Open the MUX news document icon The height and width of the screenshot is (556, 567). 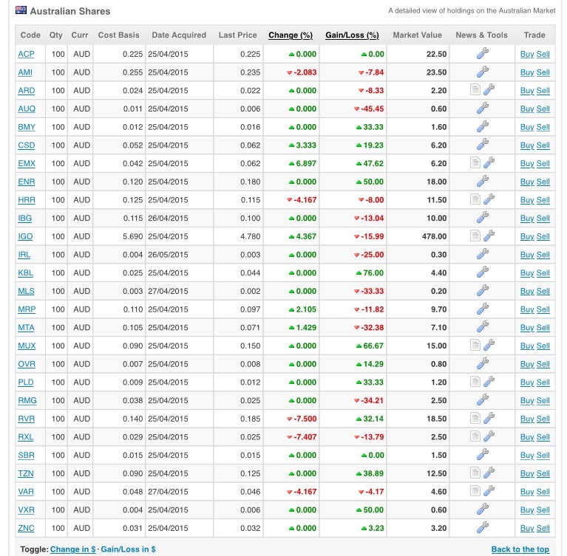tap(475, 345)
